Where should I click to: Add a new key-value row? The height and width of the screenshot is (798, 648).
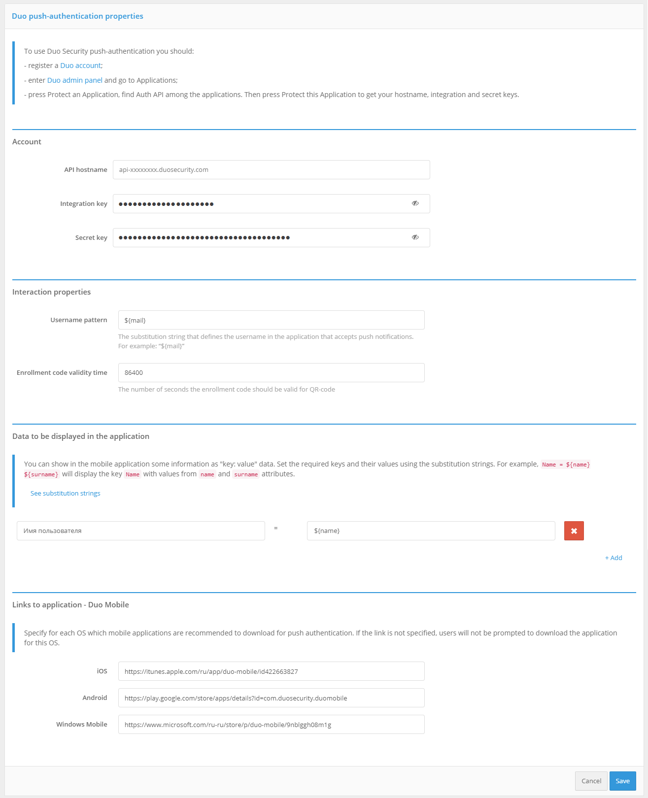[x=614, y=558]
